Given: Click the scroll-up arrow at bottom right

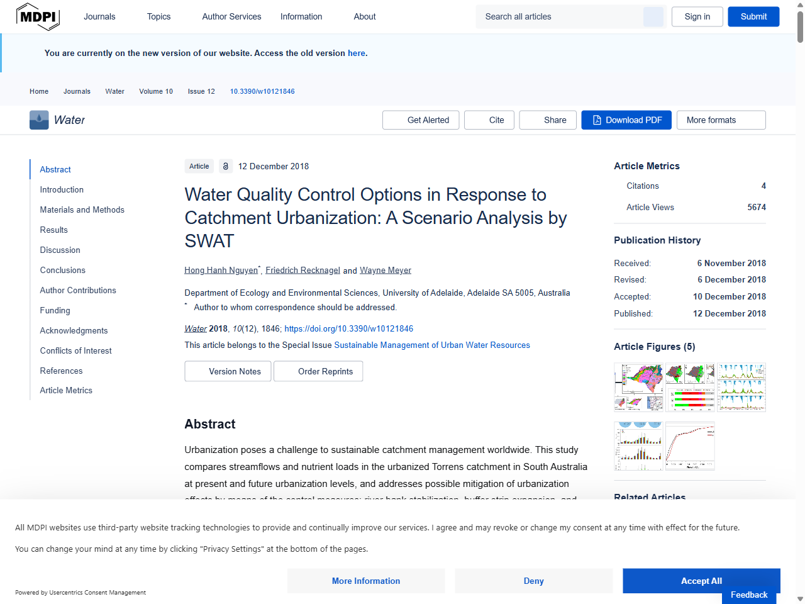Looking at the screenshot, I should (x=799, y=598).
